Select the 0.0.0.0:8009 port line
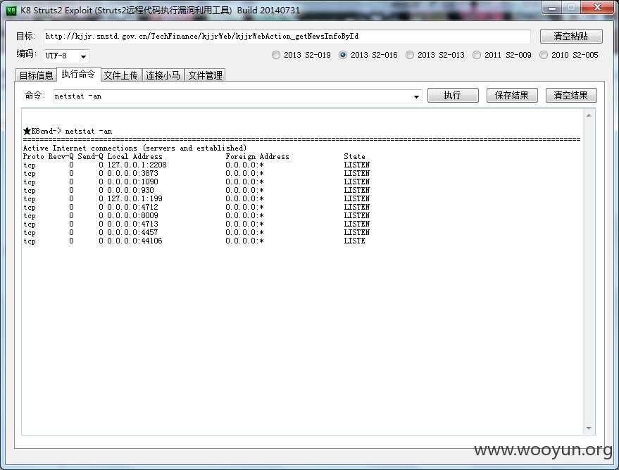 [x=132, y=216]
